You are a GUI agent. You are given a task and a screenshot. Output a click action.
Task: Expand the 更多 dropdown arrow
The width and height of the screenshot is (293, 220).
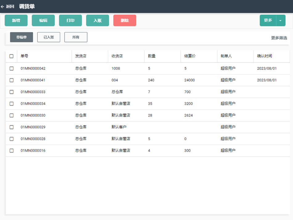tap(280, 20)
